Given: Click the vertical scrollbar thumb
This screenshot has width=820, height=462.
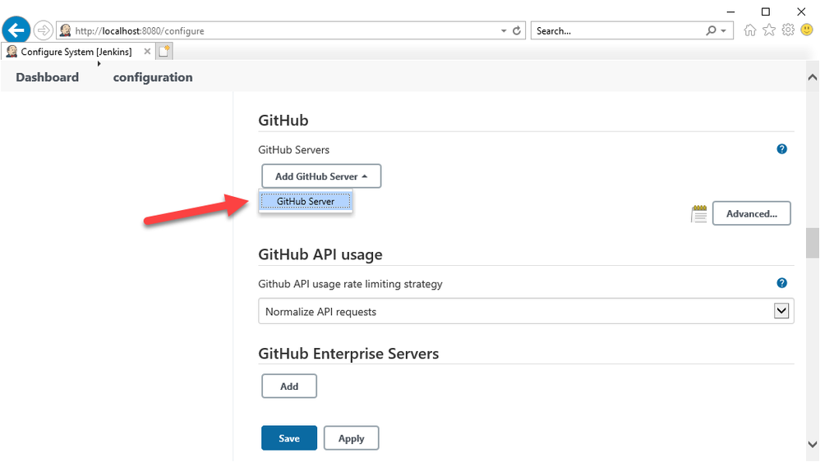Looking at the screenshot, I should pos(812,243).
